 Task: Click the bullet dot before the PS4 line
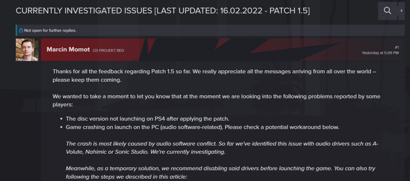[61, 119]
